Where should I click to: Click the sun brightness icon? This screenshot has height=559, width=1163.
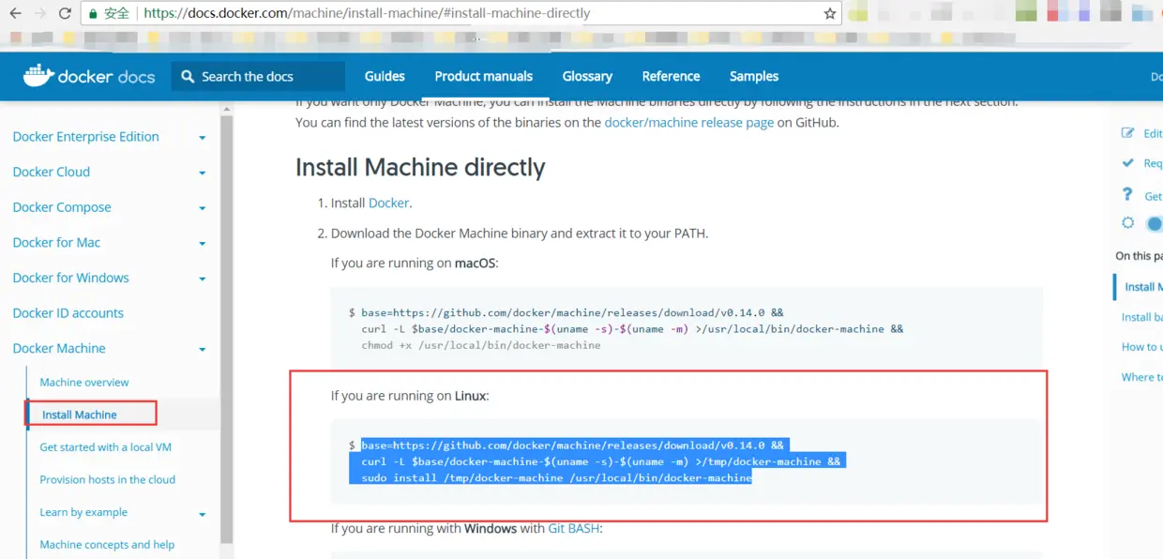[1128, 223]
